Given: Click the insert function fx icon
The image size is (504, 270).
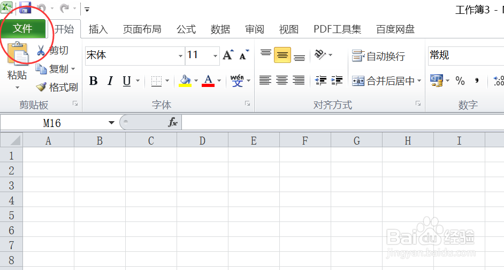Looking at the screenshot, I should click(x=173, y=122).
